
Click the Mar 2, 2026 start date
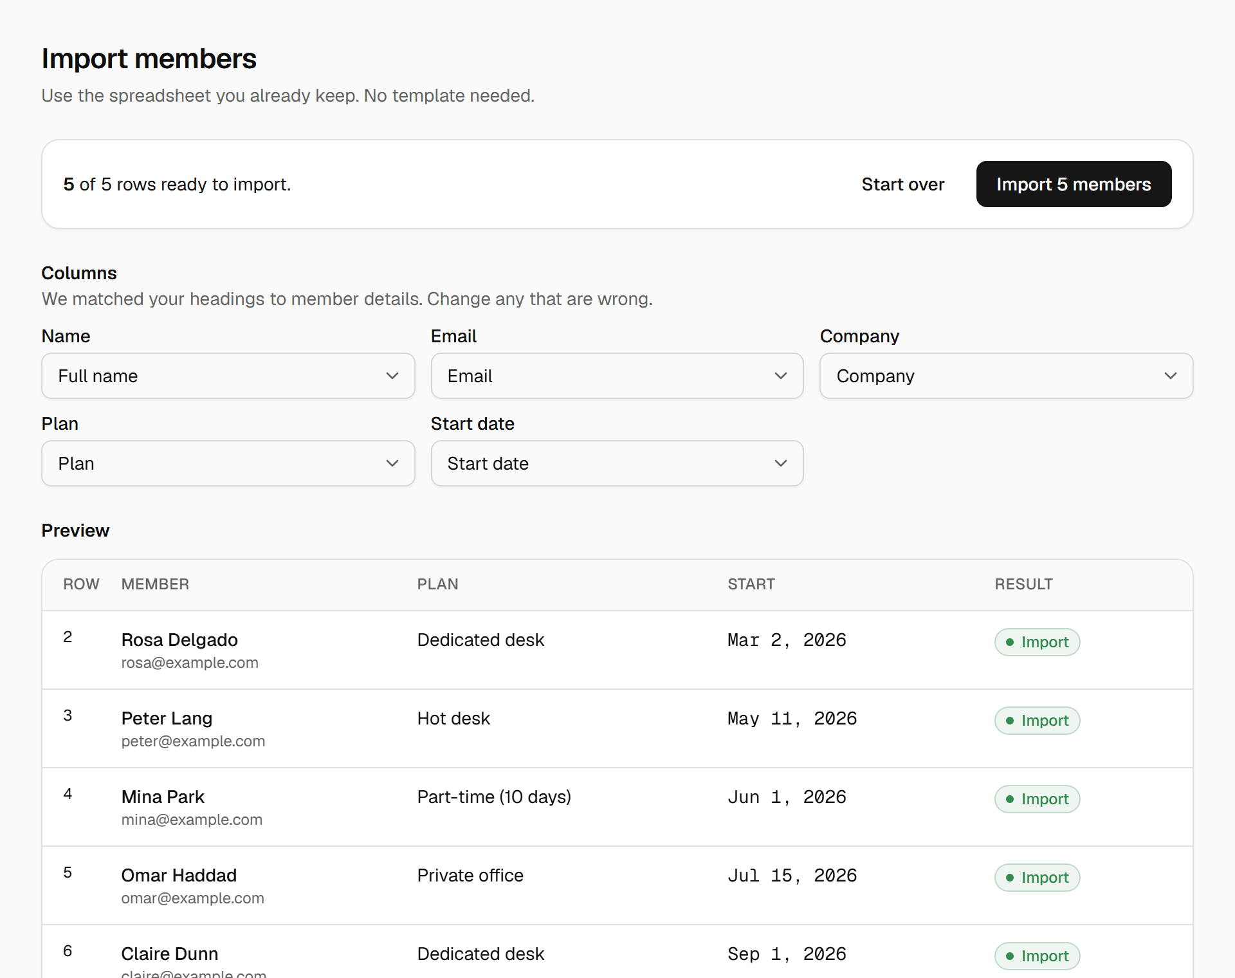(787, 640)
